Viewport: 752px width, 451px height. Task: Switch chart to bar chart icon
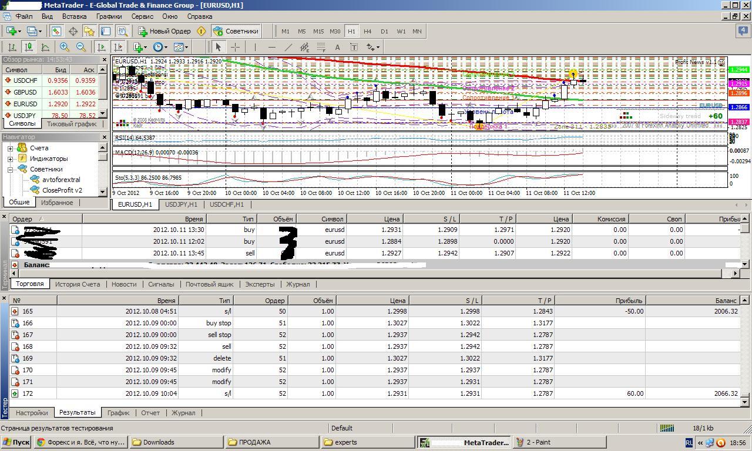point(12,47)
